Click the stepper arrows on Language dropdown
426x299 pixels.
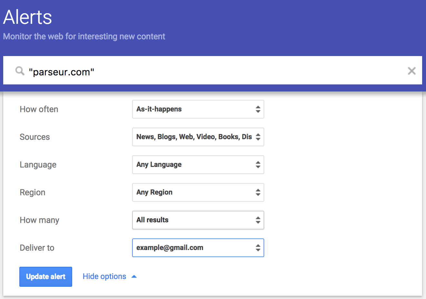[x=258, y=165]
